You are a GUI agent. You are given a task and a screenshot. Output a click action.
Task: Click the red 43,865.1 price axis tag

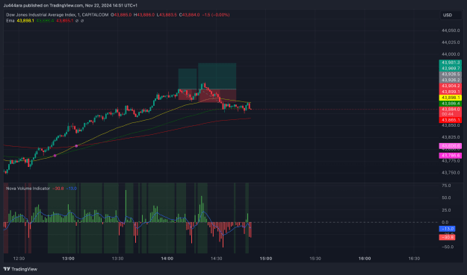point(451,120)
